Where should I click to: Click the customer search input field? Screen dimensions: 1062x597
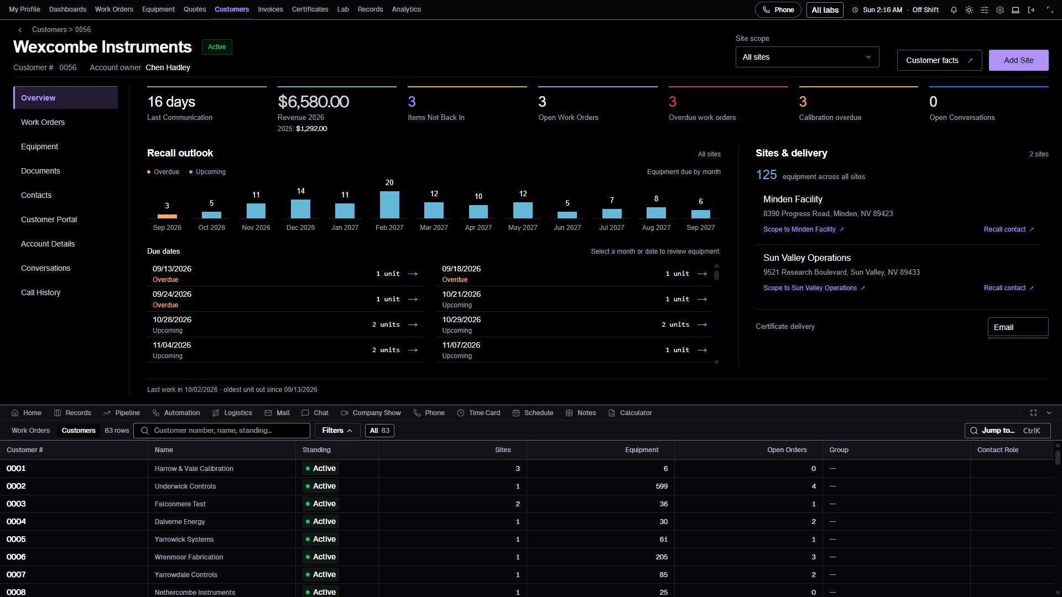coord(221,431)
